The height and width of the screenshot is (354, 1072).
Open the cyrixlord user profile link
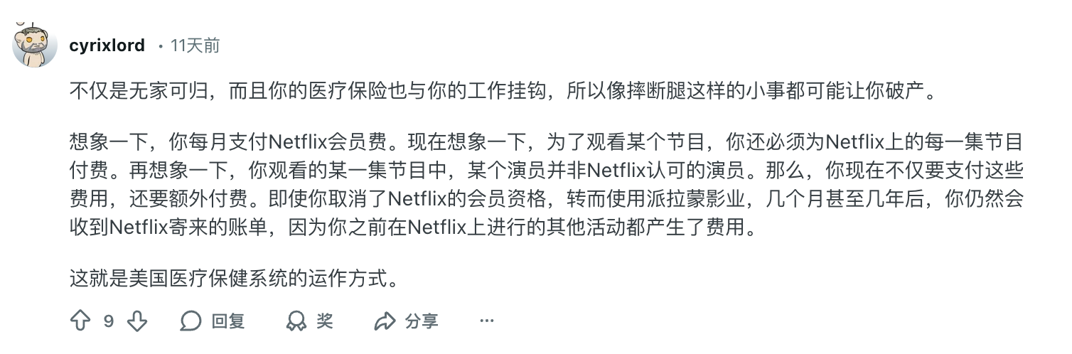pyautogui.click(x=107, y=46)
